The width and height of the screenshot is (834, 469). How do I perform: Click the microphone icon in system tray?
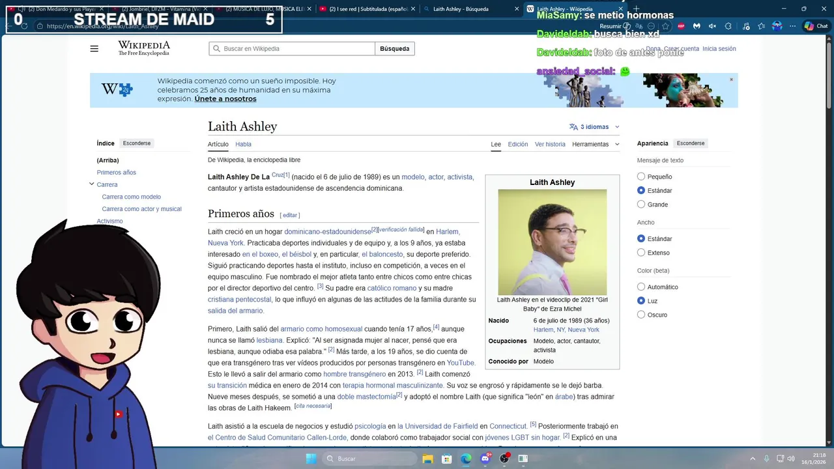[767, 459]
